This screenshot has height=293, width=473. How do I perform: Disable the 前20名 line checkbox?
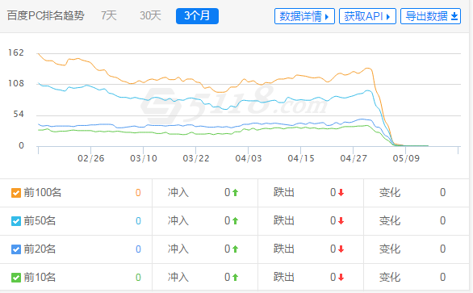[x=16, y=249]
